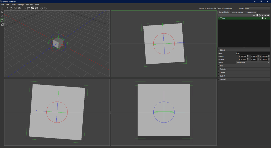Click the Position X value field
This screenshot has width=271, height=148.
(244, 56)
